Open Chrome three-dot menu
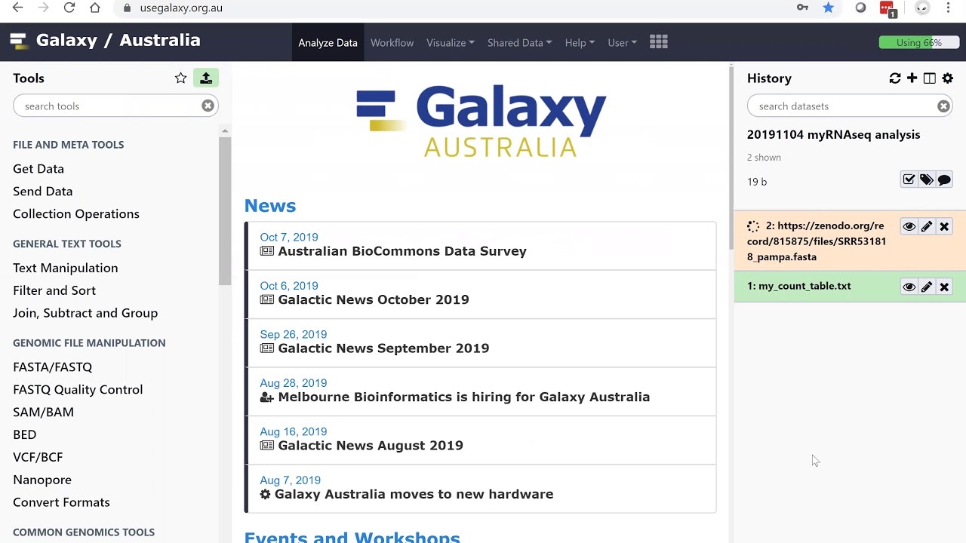966x543 pixels. pos(949,8)
